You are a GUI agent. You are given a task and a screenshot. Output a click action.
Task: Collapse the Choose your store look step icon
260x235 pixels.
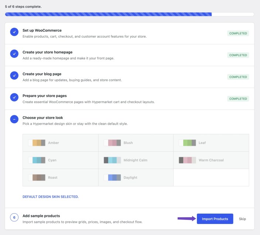click(x=14, y=119)
